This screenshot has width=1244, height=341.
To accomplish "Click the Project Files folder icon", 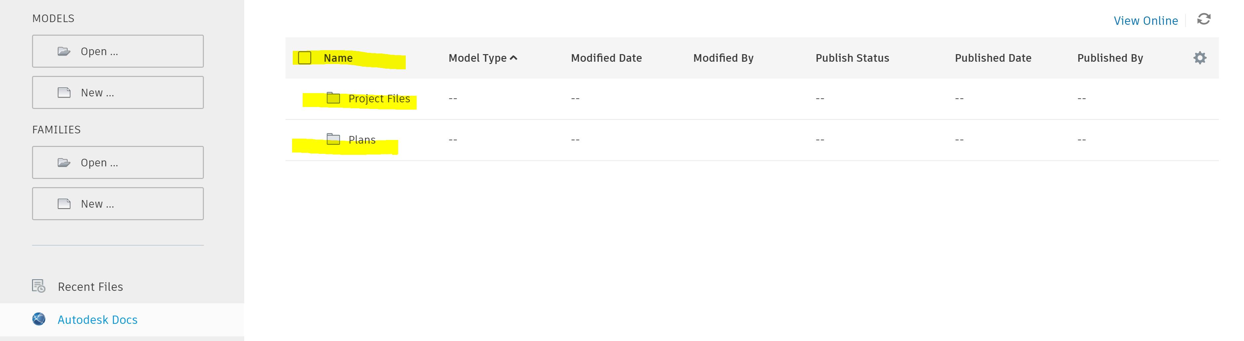I will (333, 98).
